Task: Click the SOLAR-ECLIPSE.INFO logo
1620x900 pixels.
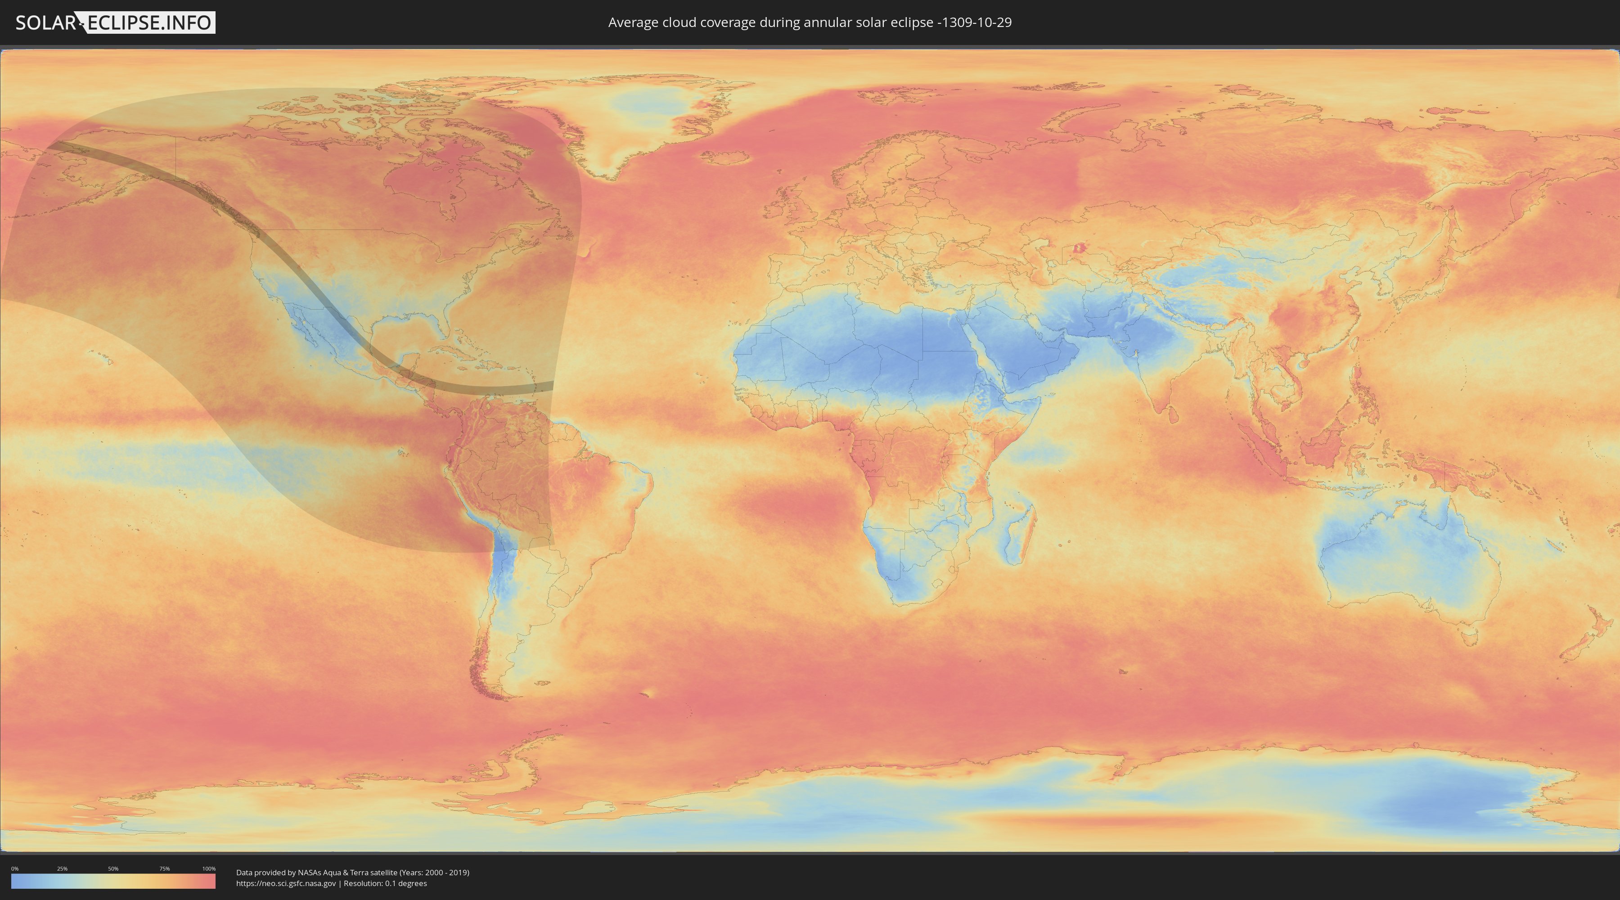Action: click(115, 22)
